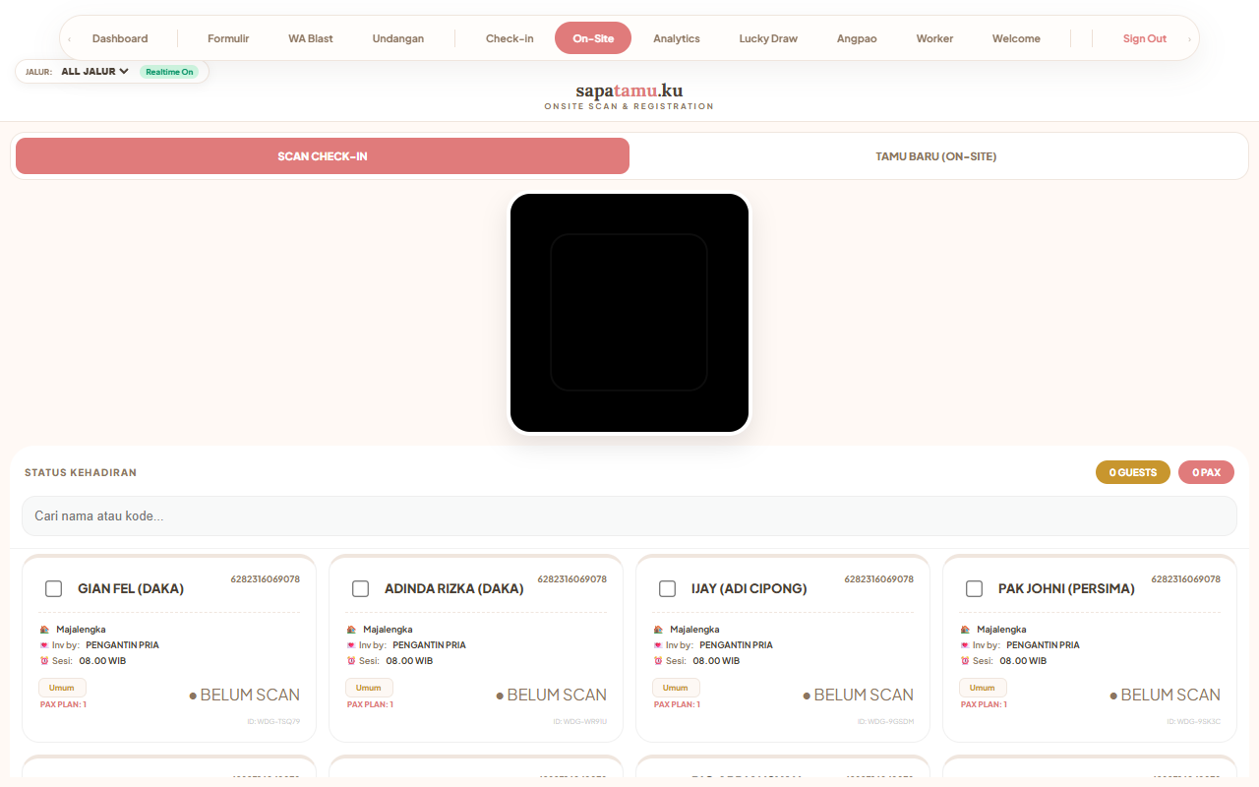Click BELUM SCAN status on ADINDA RIZKA card
This screenshot has height=787, width=1259.
coord(551,695)
